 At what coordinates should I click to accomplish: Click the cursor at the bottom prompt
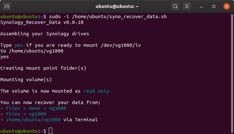pyautogui.click(x=51, y=131)
